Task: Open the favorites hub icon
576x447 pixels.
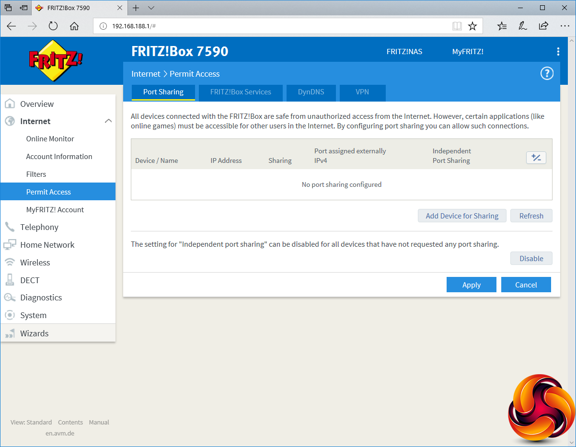Action: point(502,26)
